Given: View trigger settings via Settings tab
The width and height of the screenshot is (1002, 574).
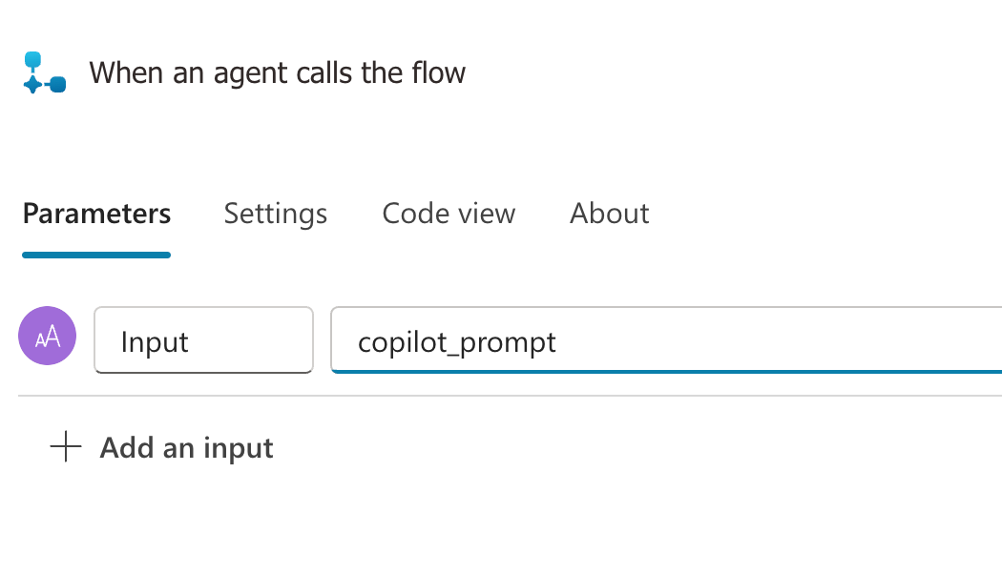Looking at the screenshot, I should (x=275, y=214).
